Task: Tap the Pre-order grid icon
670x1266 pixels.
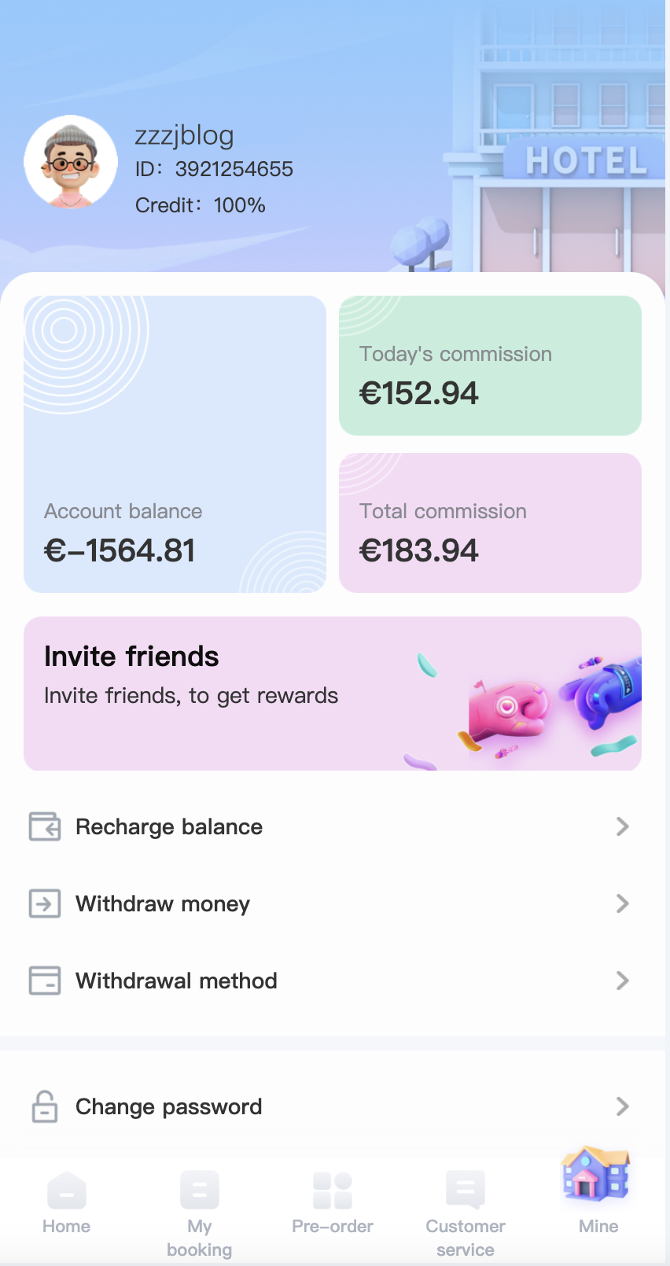Action: click(x=333, y=1190)
